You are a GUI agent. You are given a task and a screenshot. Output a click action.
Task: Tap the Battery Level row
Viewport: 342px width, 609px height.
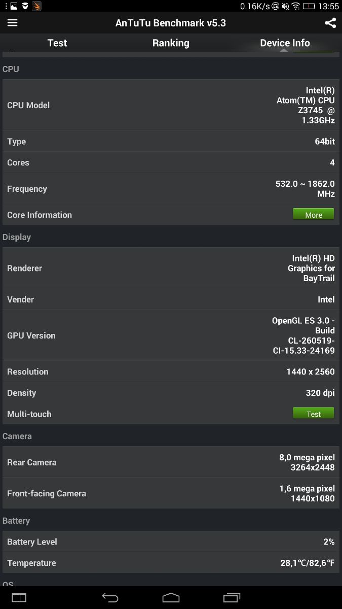pos(171,542)
